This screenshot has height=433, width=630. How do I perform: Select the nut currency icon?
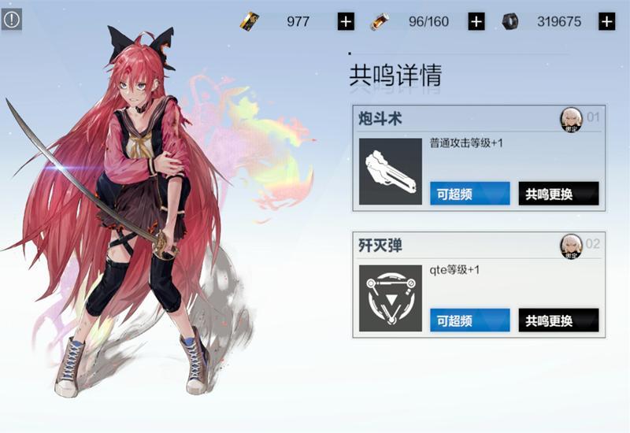(510, 21)
